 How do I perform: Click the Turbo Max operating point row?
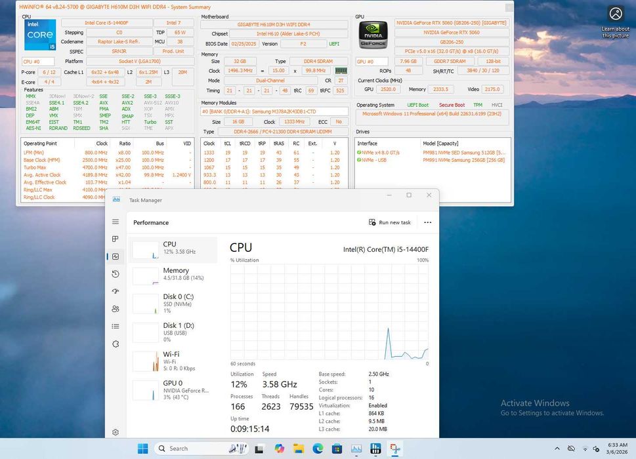[x=107, y=167]
